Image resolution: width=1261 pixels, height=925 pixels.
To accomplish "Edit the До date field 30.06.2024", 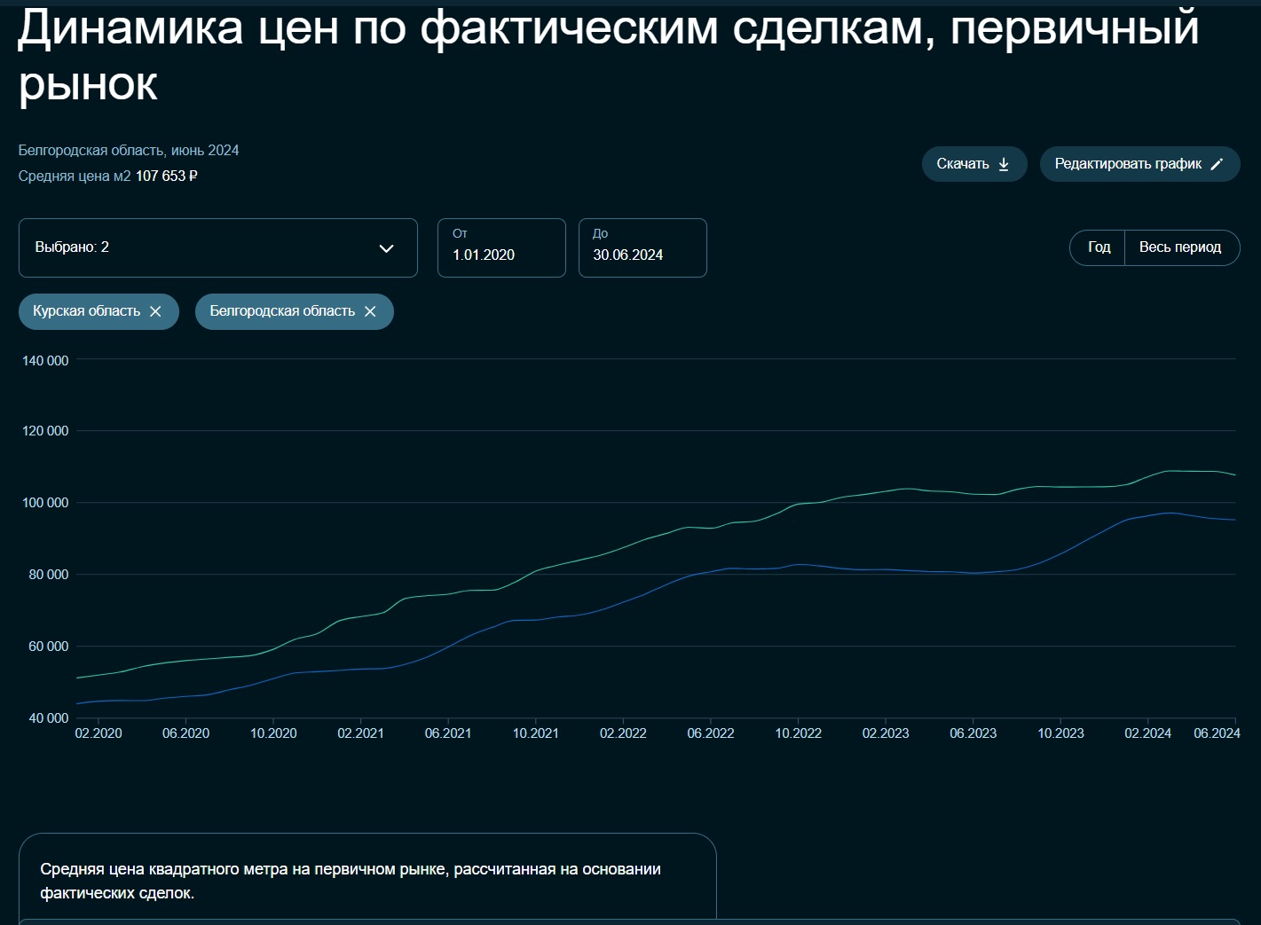I will 642,247.
